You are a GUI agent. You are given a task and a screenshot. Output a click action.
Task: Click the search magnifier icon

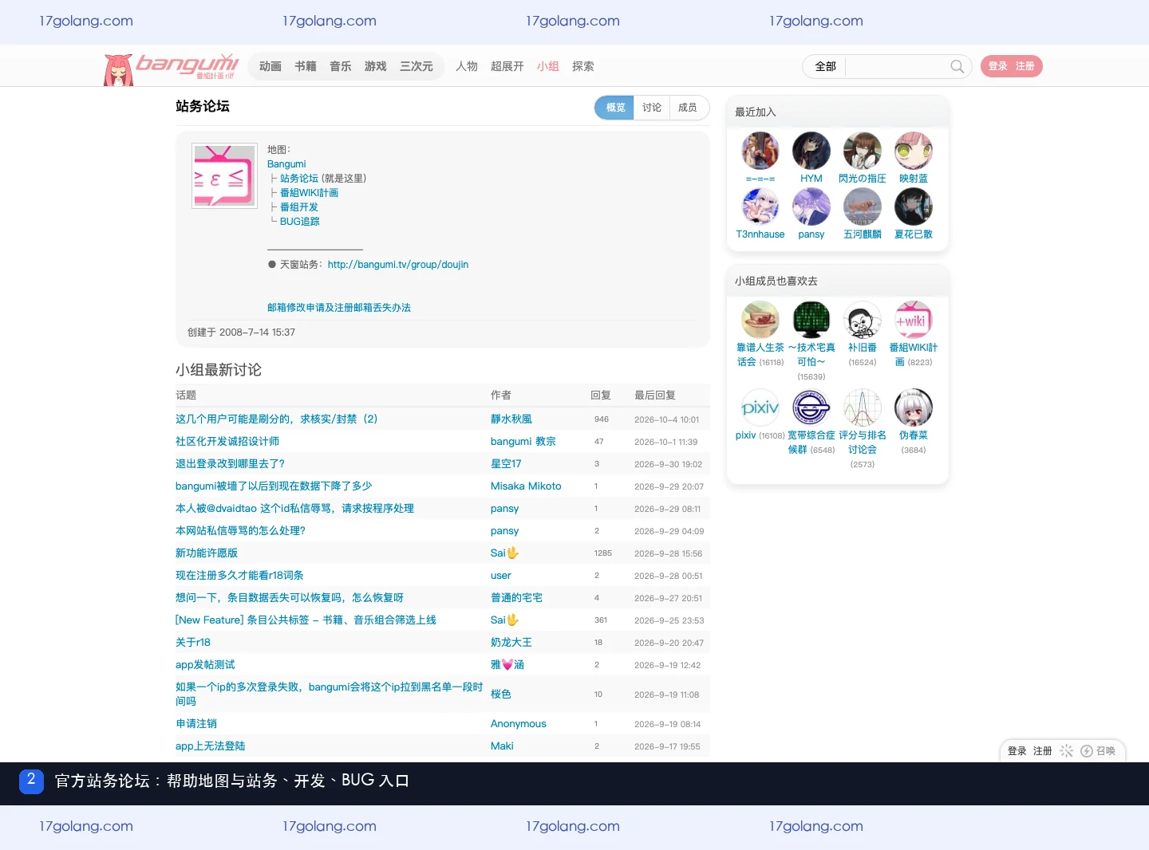(957, 66)
